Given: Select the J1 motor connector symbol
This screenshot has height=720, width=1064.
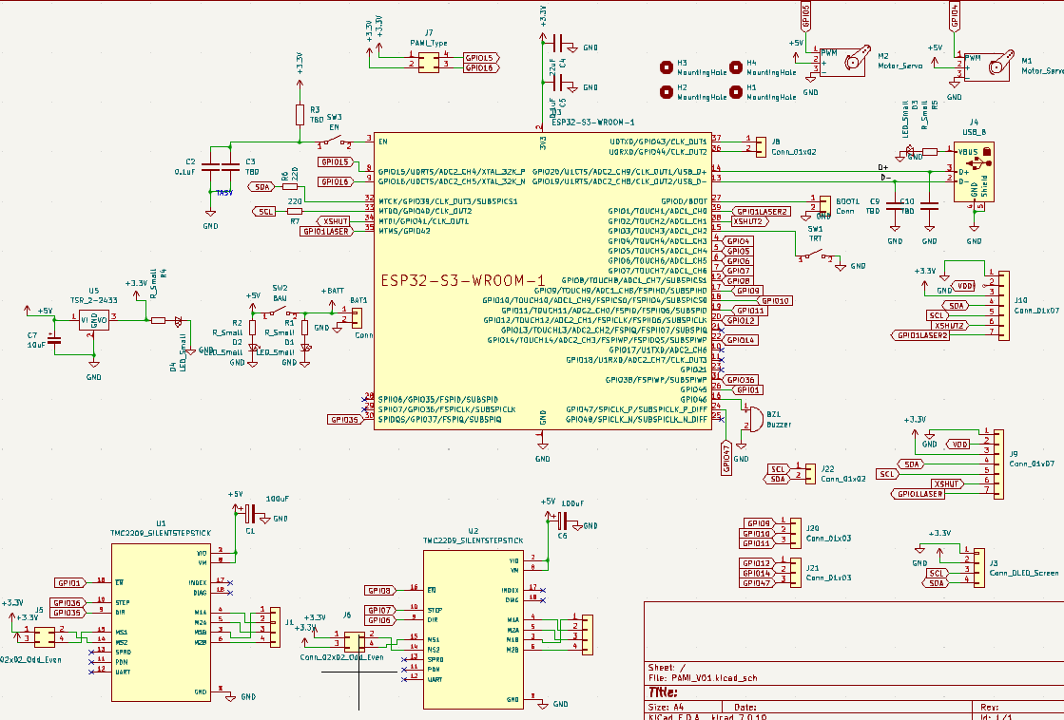Looking at the screenshot, I should [275, 627].
